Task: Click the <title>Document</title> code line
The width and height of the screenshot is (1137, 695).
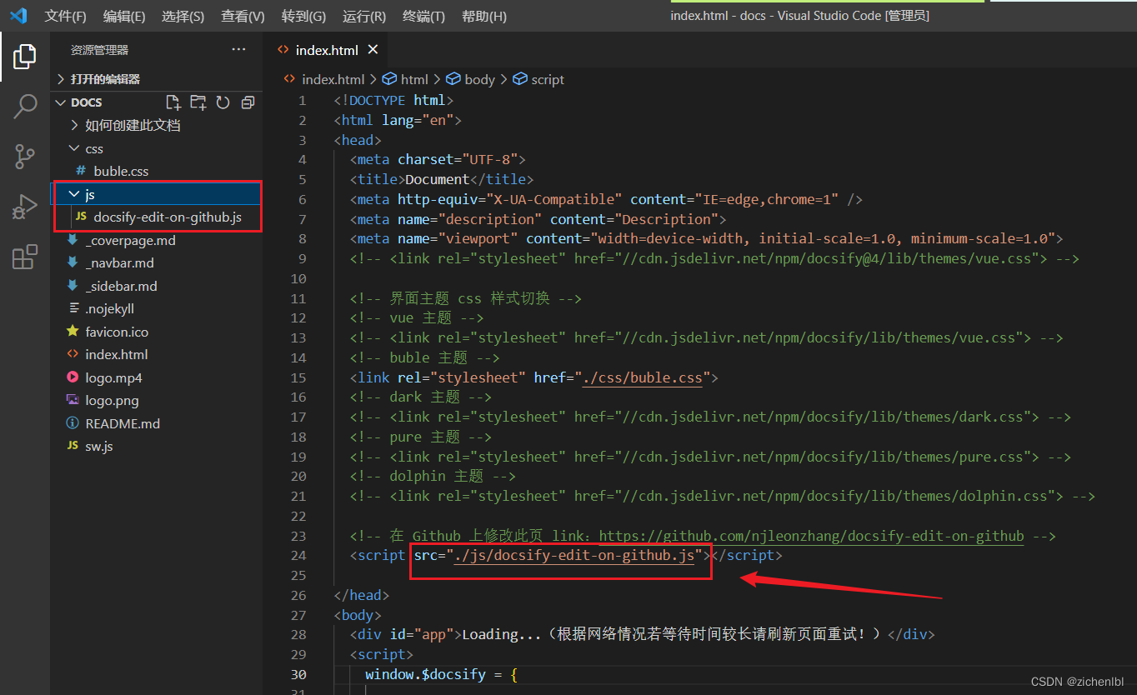Action: point(442,179)
